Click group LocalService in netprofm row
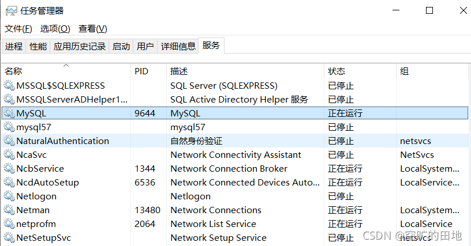 426,224
